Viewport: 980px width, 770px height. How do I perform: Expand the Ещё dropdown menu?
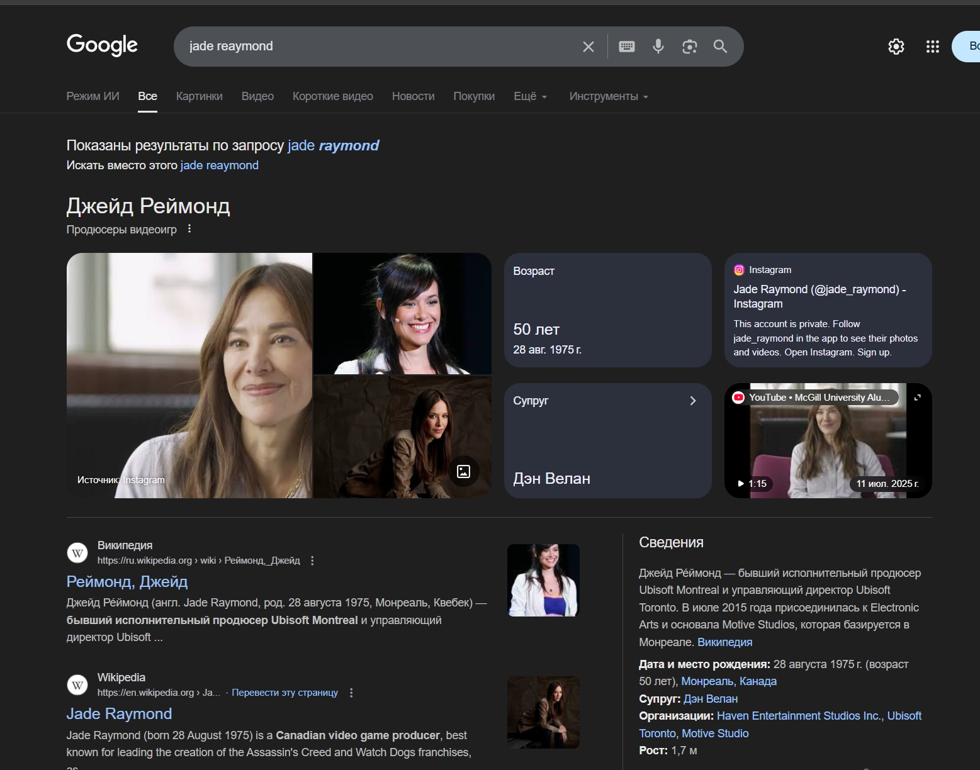[x=530, y=96]
